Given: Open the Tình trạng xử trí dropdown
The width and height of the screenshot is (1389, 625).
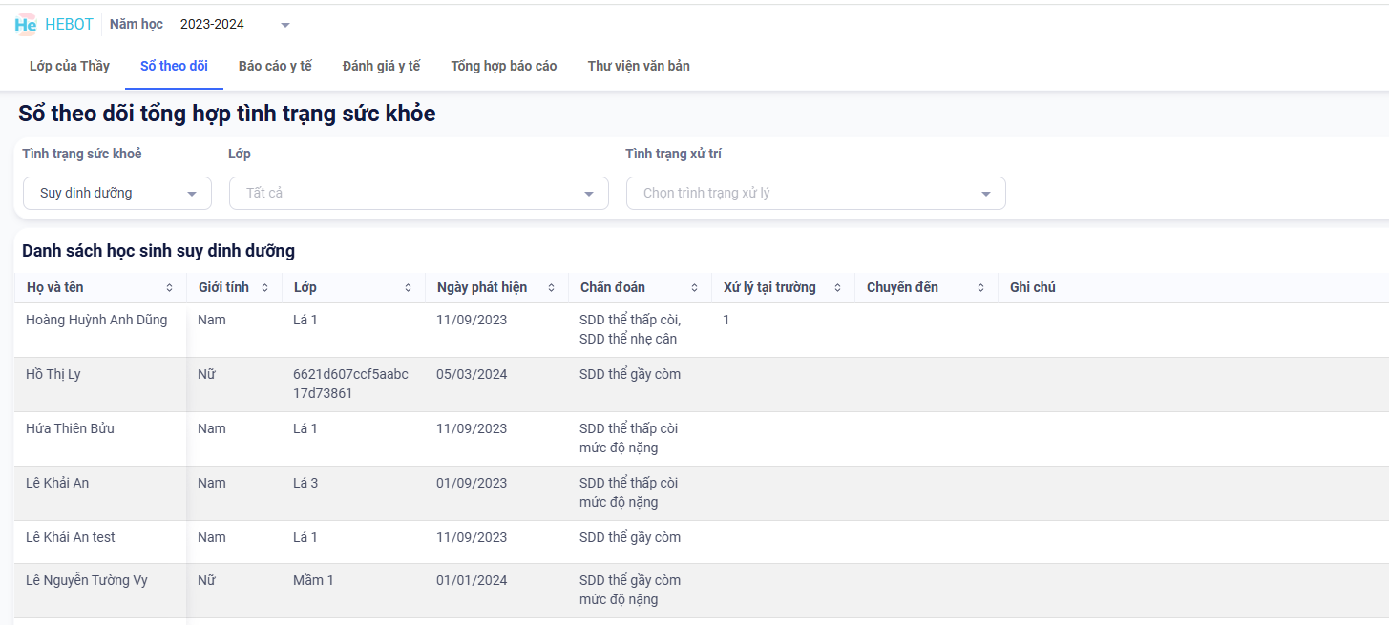Looking at the screenshot, I should pyautogui.click(x=985, y=194).
